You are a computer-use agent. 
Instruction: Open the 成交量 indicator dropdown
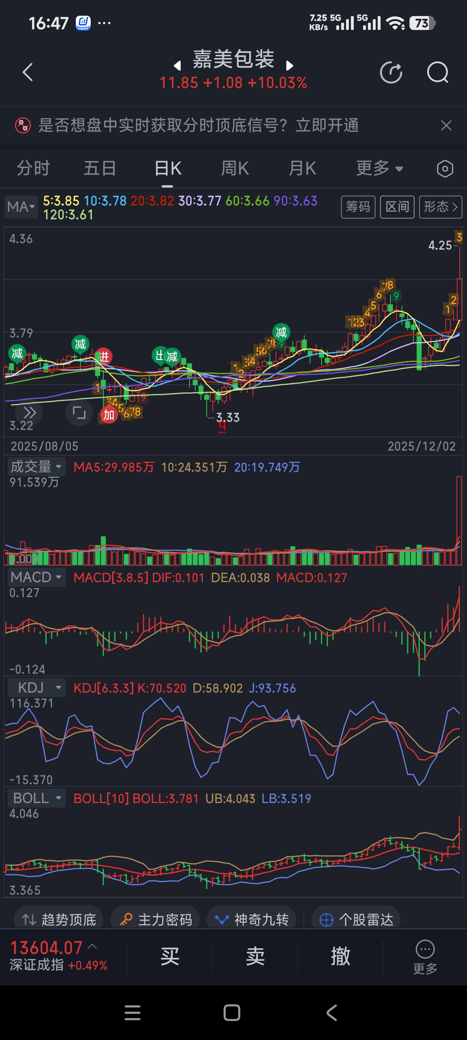point(36,467)
